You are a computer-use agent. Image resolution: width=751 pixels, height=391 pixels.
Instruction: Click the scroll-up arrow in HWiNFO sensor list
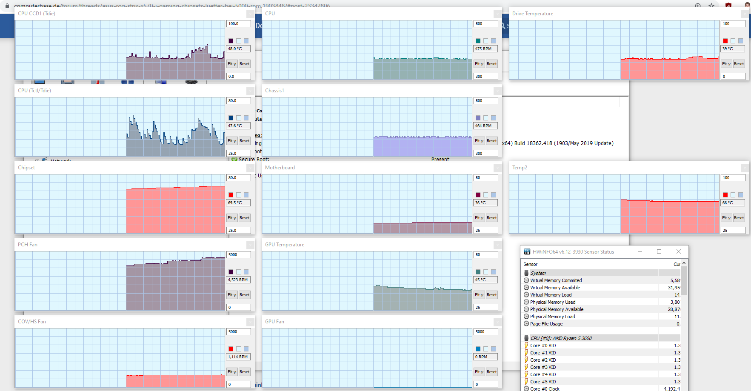[x=684, y=263]
